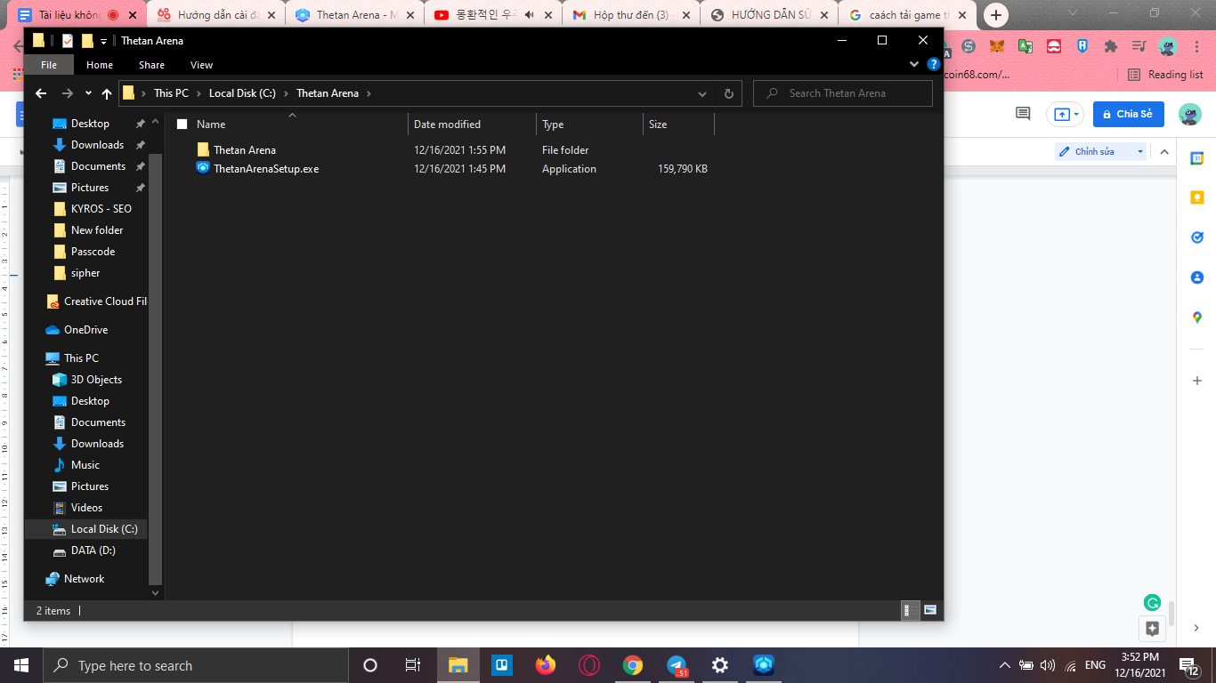Click the Explorer Help question mark icon
1216x683 pixels.
(933, 64)
